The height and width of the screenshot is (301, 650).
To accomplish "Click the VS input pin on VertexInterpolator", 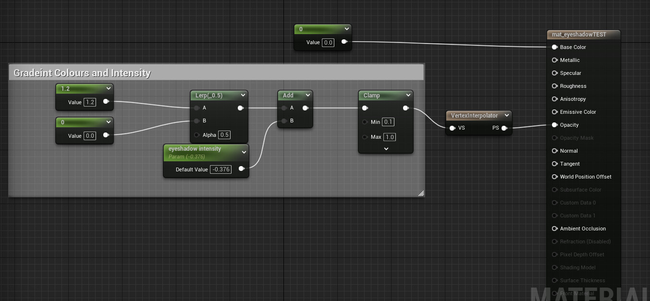I will pyautogui.click(x=452, y=128).
